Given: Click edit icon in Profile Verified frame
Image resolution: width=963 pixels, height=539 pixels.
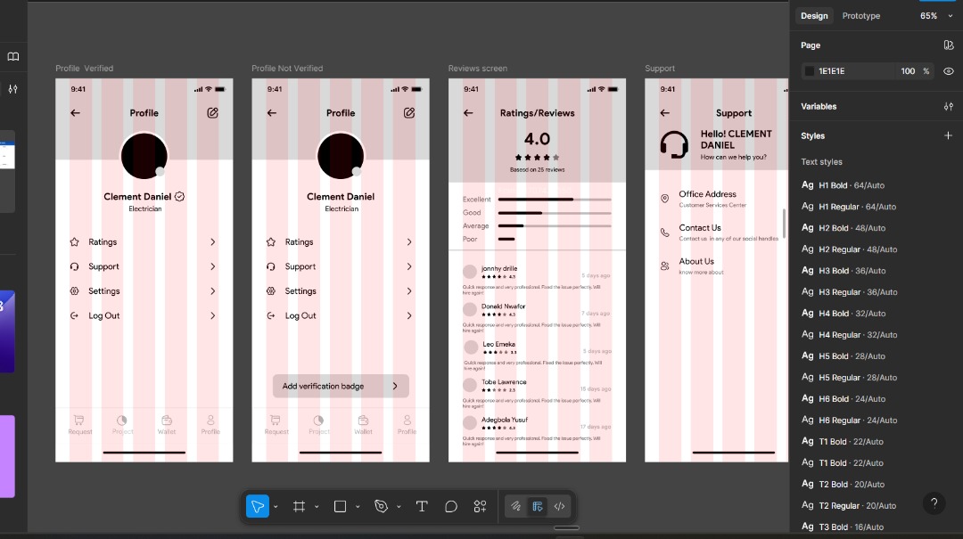Looking at the screenshot, I should tap(212, 113).
